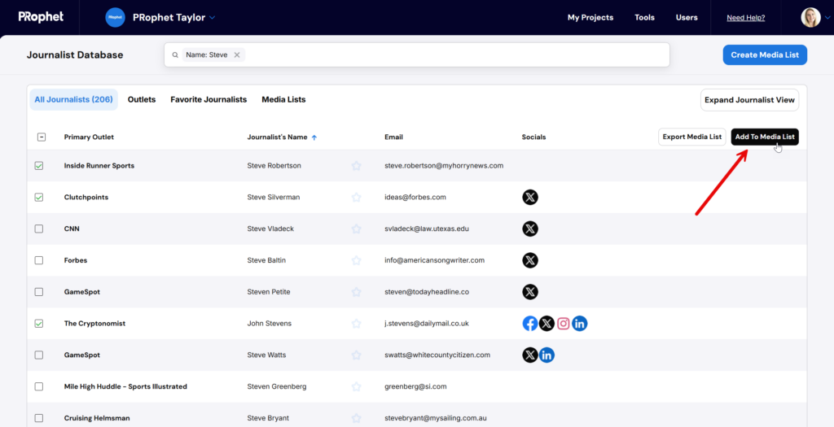Remove the Name: Steve filter chip
This screenshot has height=427, width=834.
tap(237, 54)
